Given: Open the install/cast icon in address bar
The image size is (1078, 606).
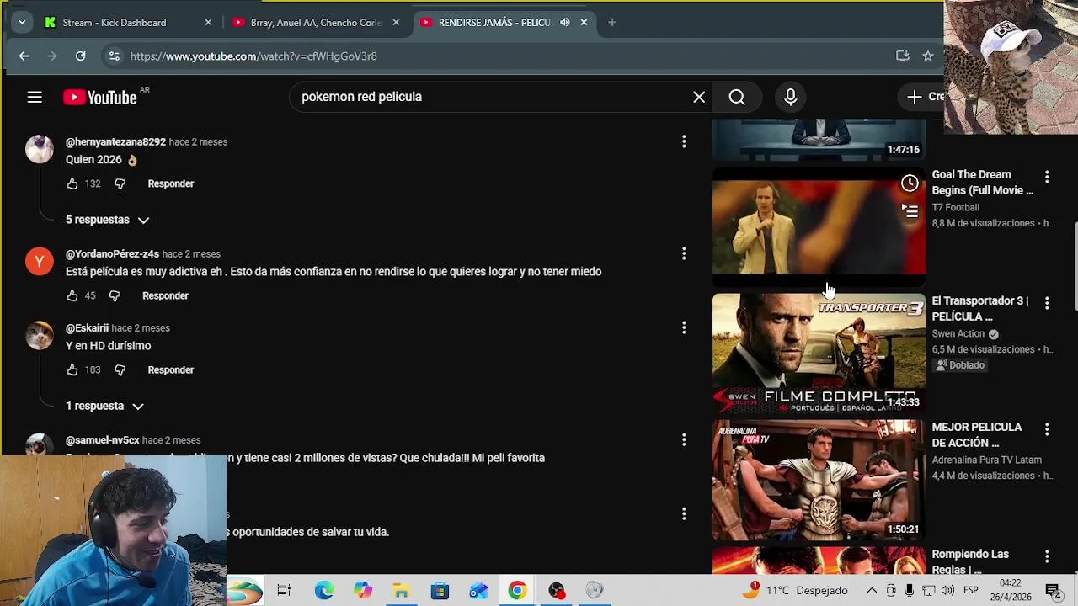Looking at the screenshot, I should 902,56.
